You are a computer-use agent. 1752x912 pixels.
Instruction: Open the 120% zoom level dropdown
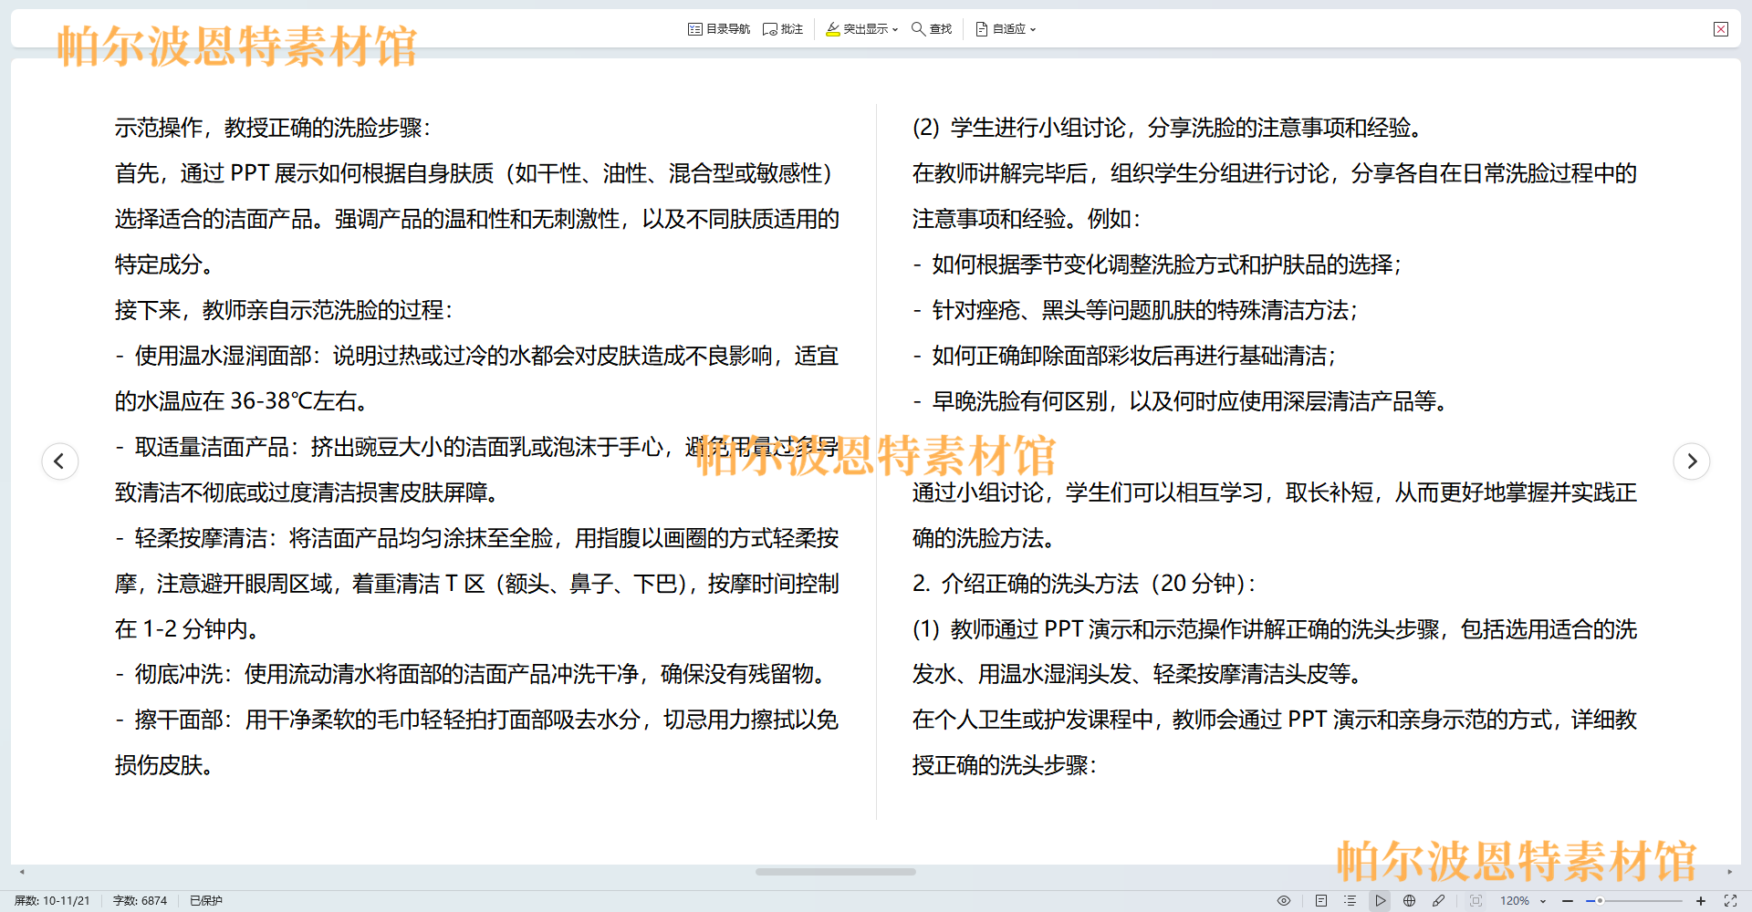click(1523, 900)
